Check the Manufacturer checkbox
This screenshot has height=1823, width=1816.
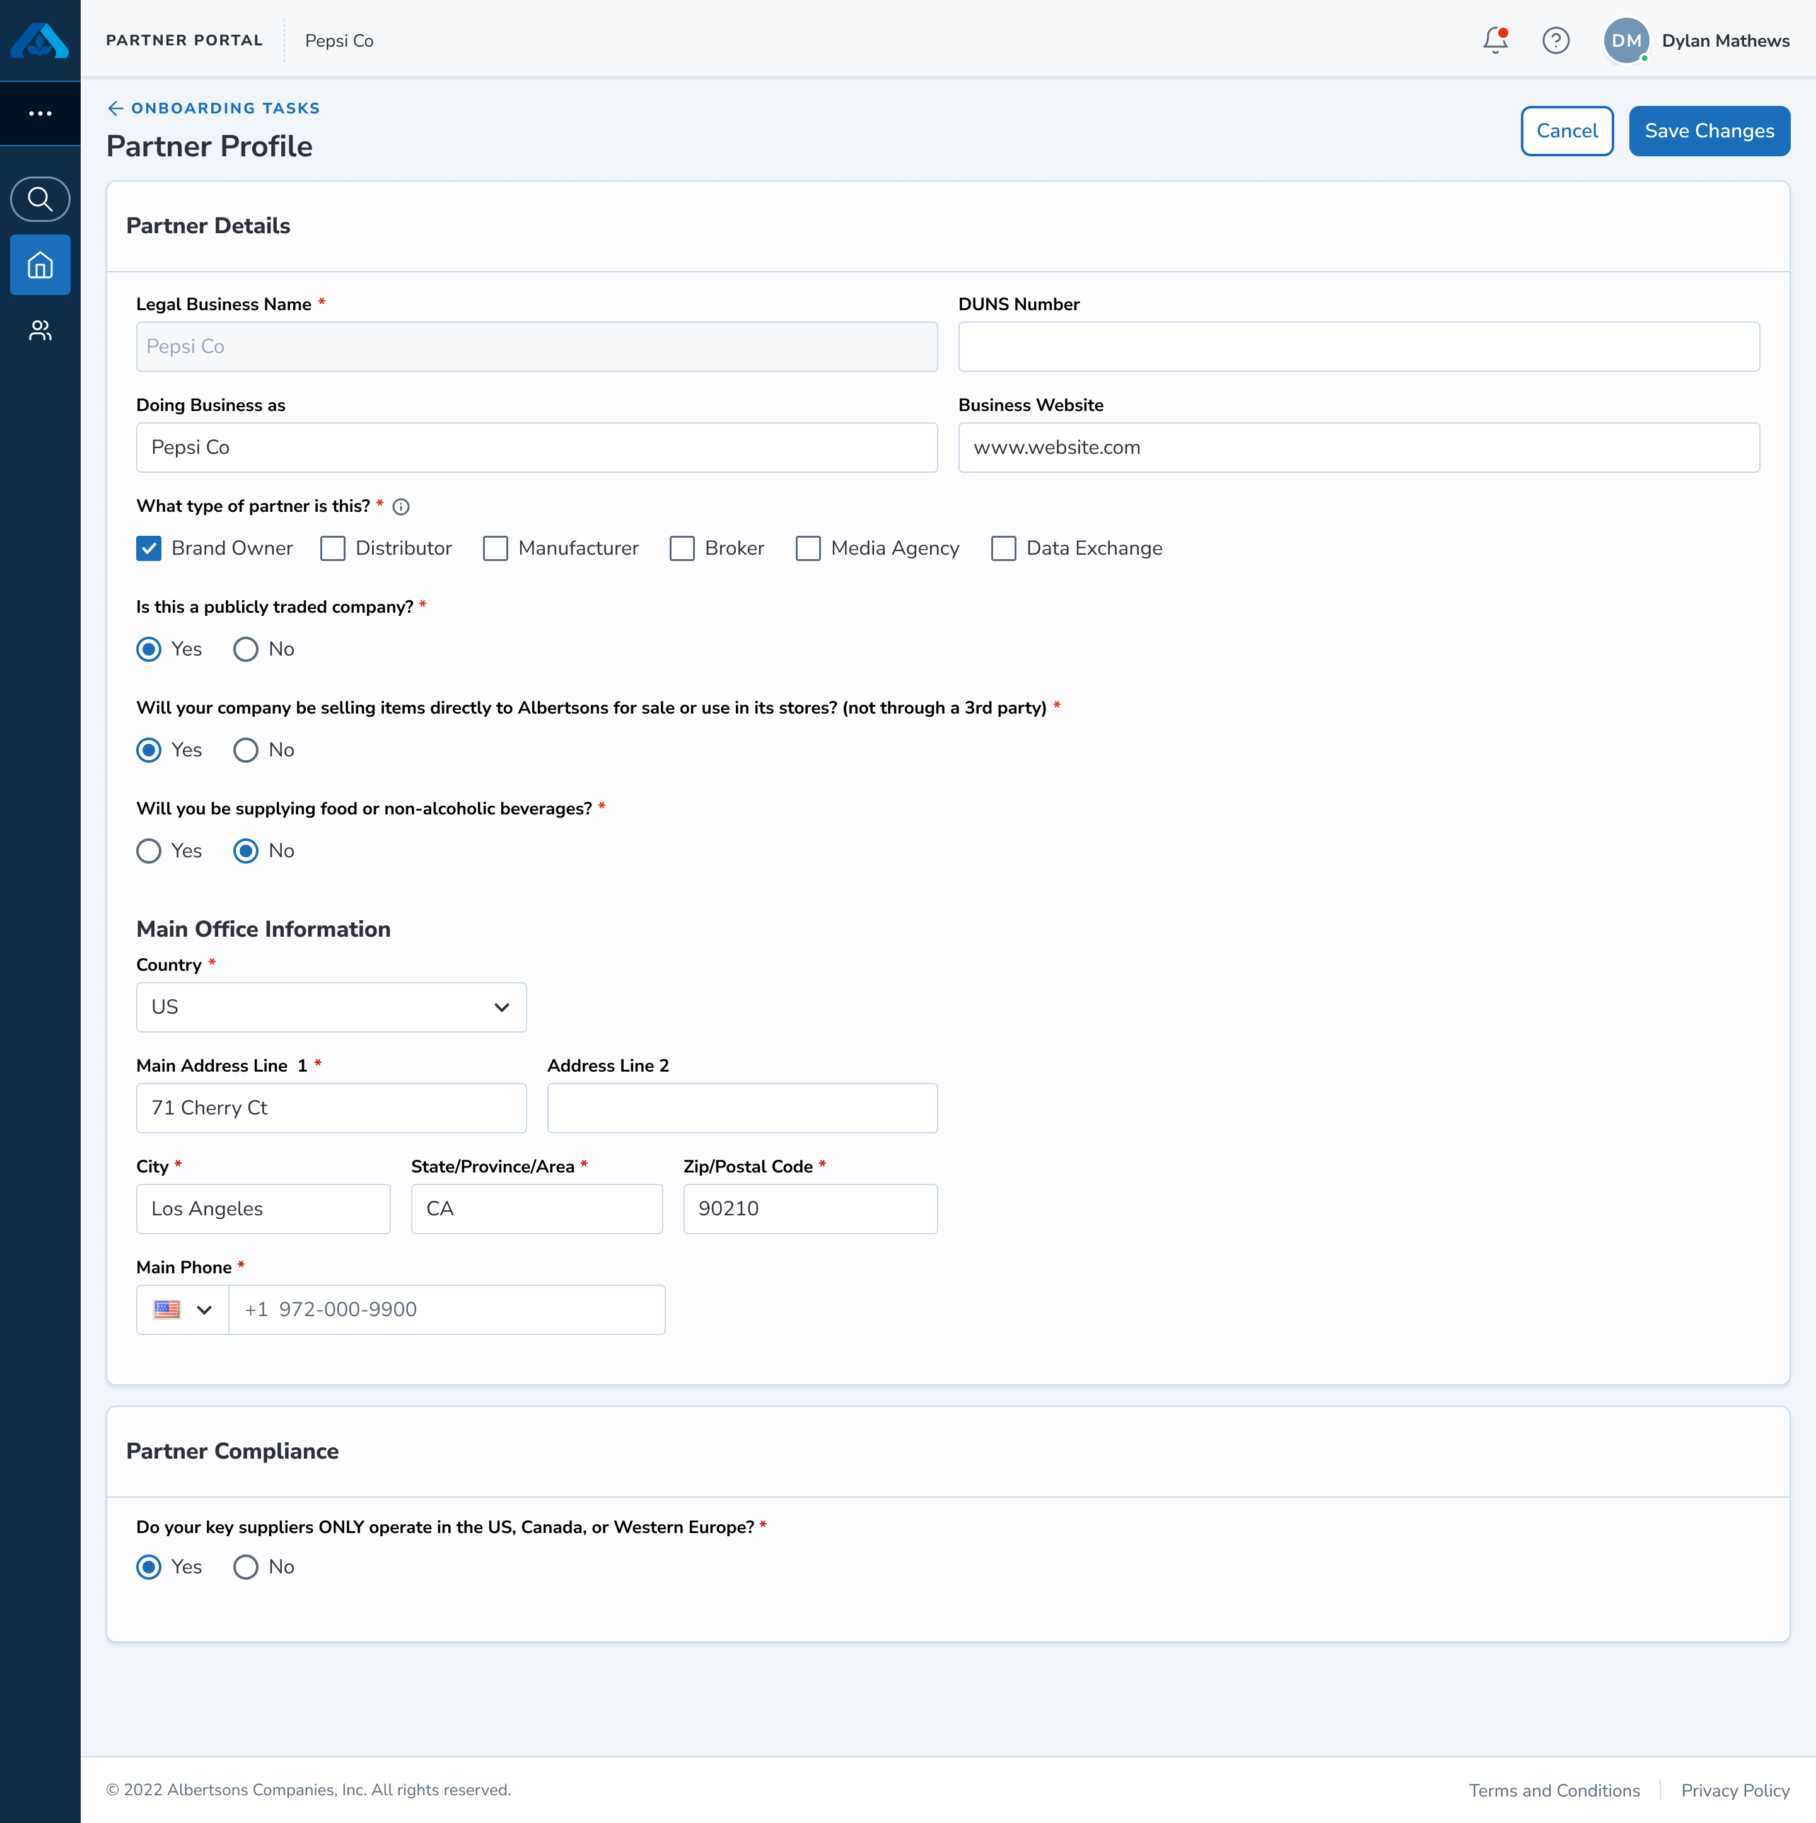click(x=496, y=548)
